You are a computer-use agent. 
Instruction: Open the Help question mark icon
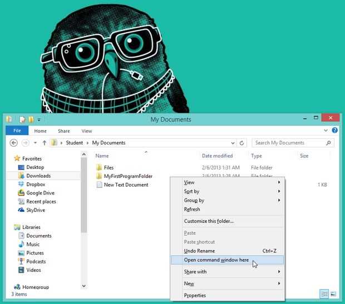tap(334, 131)
